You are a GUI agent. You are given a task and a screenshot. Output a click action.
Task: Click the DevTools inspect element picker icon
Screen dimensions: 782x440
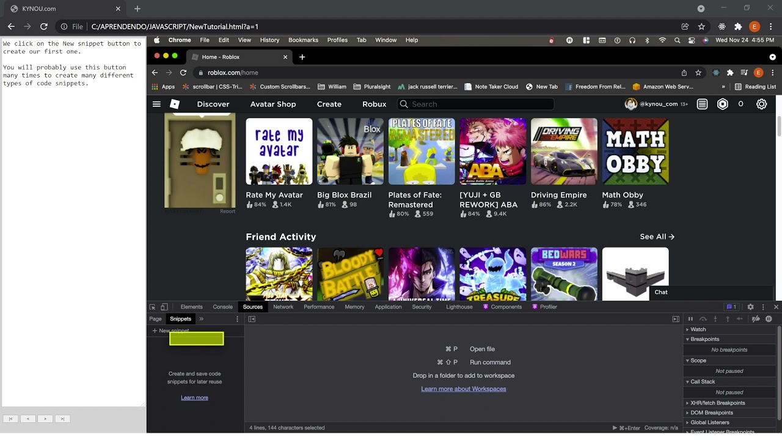pyautogui.click(x=152, y=307)
